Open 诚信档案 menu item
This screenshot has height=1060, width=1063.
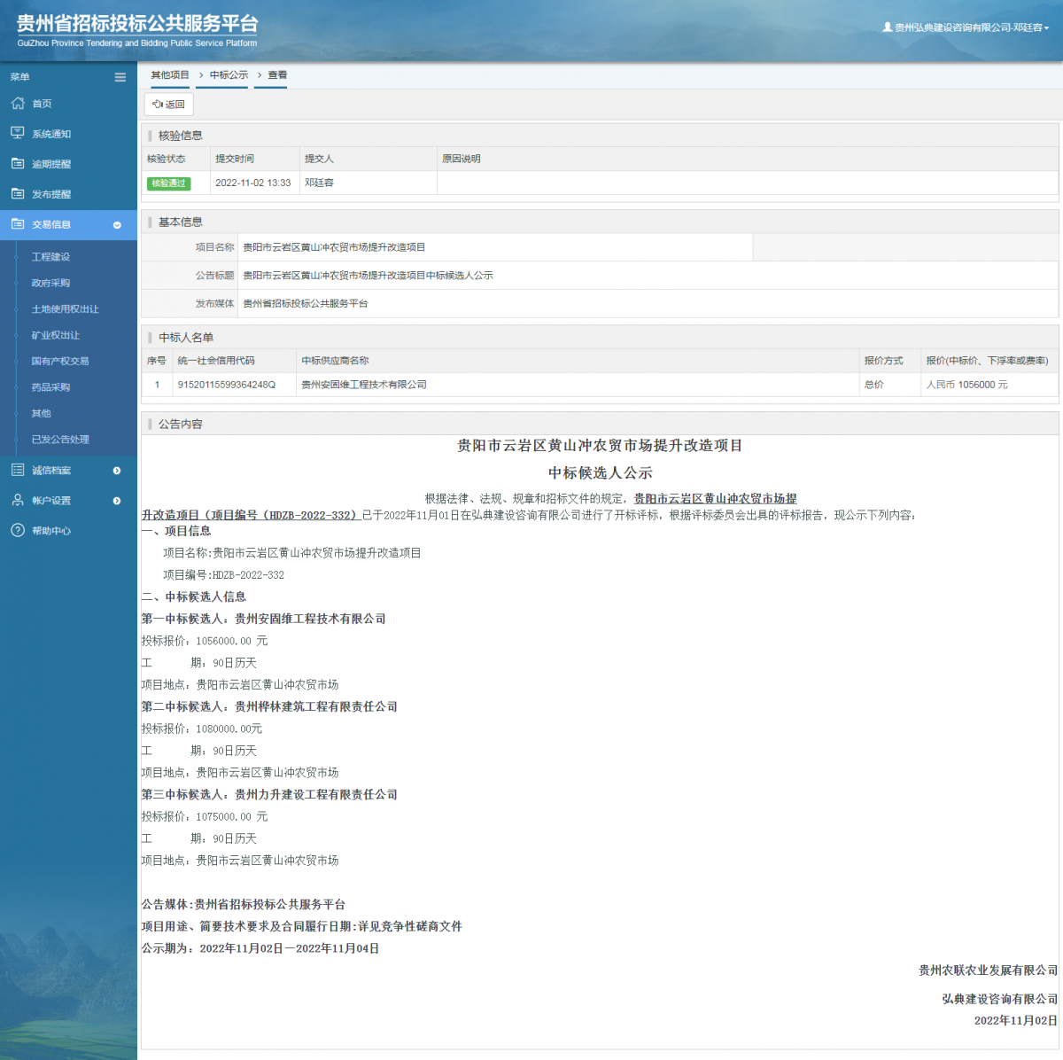tap(51, 471)
